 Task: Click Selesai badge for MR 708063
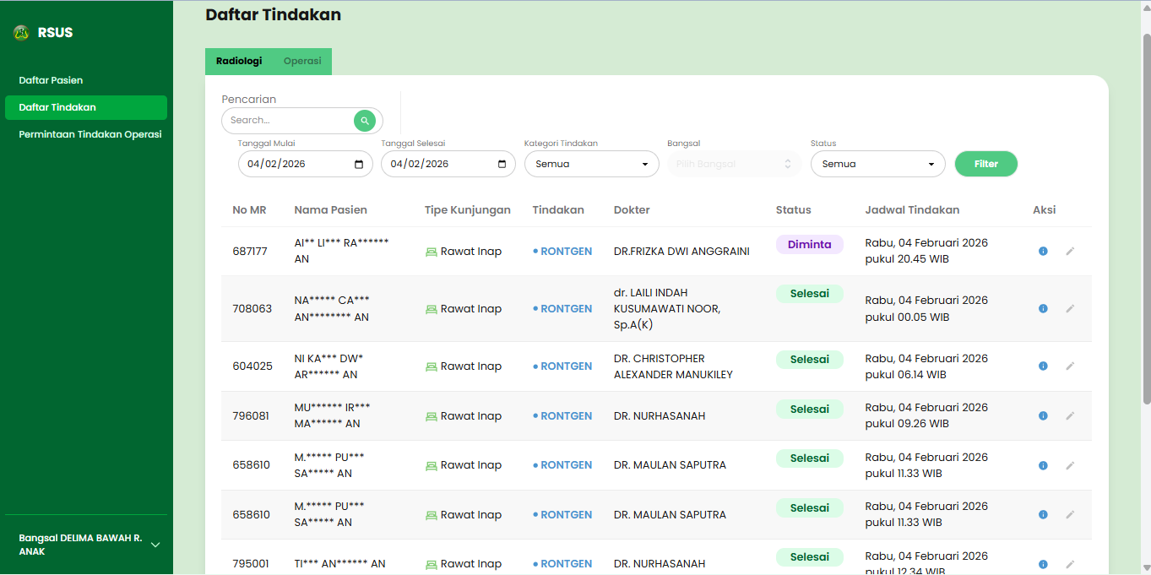coord(810,294)
